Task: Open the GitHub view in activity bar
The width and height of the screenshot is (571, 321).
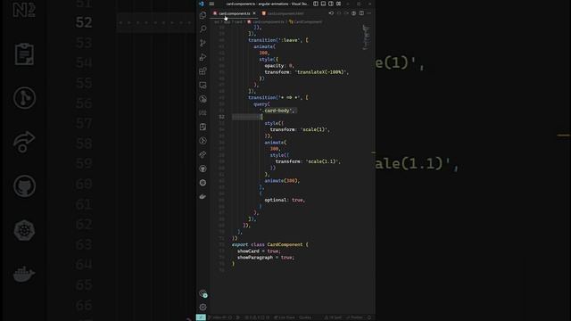Action: pyautogui.click(x=203, y=169)
